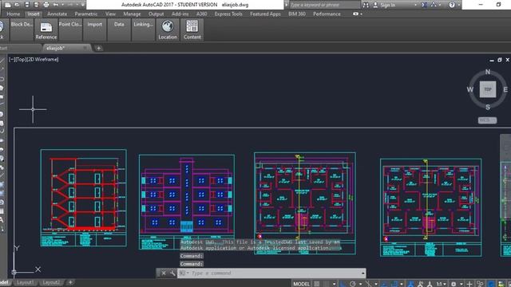Screen dimensions: 511x287
Task: Open the Express Tools ribbon tab
Action: 228,14
